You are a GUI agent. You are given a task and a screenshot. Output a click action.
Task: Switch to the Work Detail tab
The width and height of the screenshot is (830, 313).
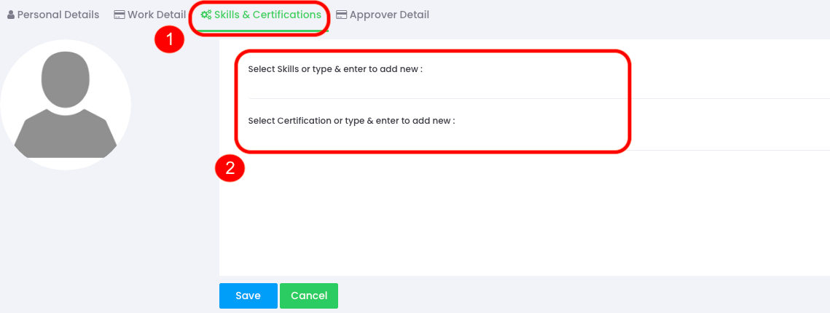pos(150,15)
